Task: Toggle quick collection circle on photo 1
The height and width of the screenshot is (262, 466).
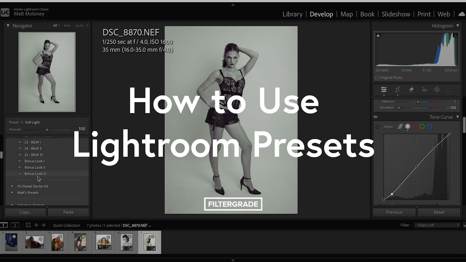Action: 14,237
